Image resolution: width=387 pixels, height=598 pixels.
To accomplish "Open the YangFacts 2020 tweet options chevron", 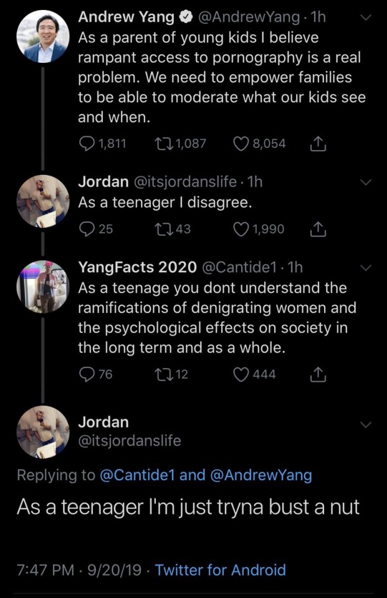I will (x=366, y=268).
